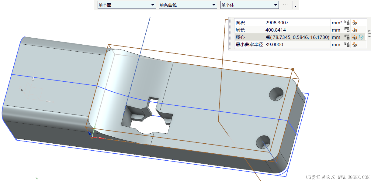The height and width of the screenshot is (181, 371).
Task: Select the 最小曲率半径 label cell
Action: pyautogui.click(x=249, y=44)
